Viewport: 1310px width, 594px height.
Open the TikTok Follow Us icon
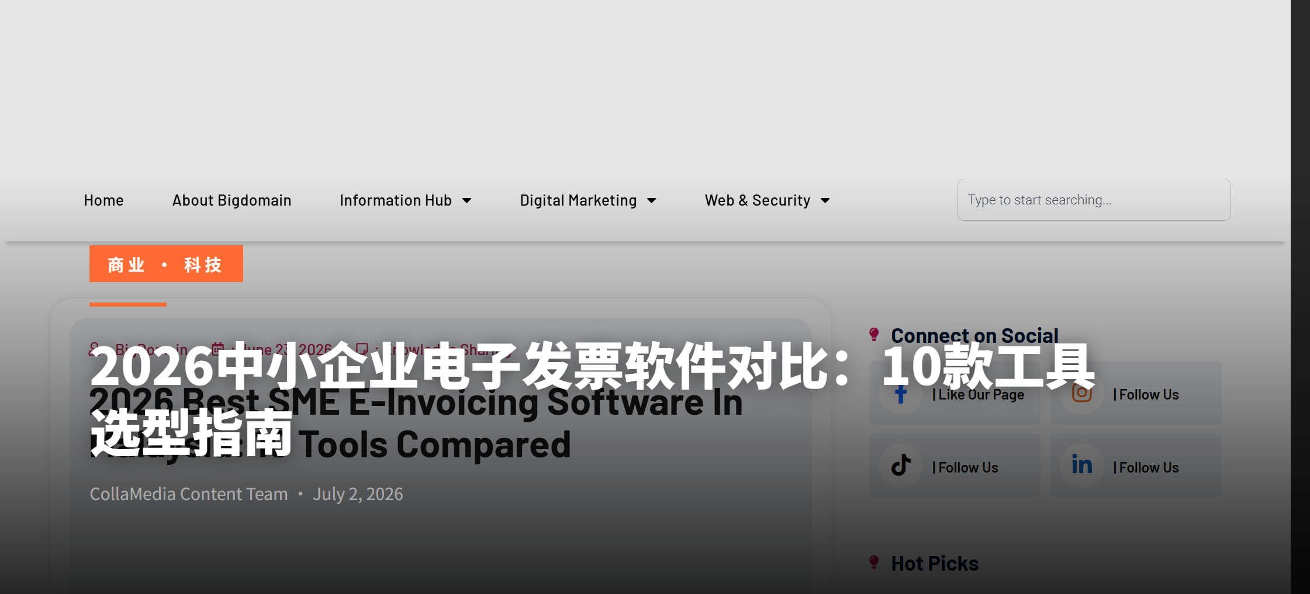901,466
